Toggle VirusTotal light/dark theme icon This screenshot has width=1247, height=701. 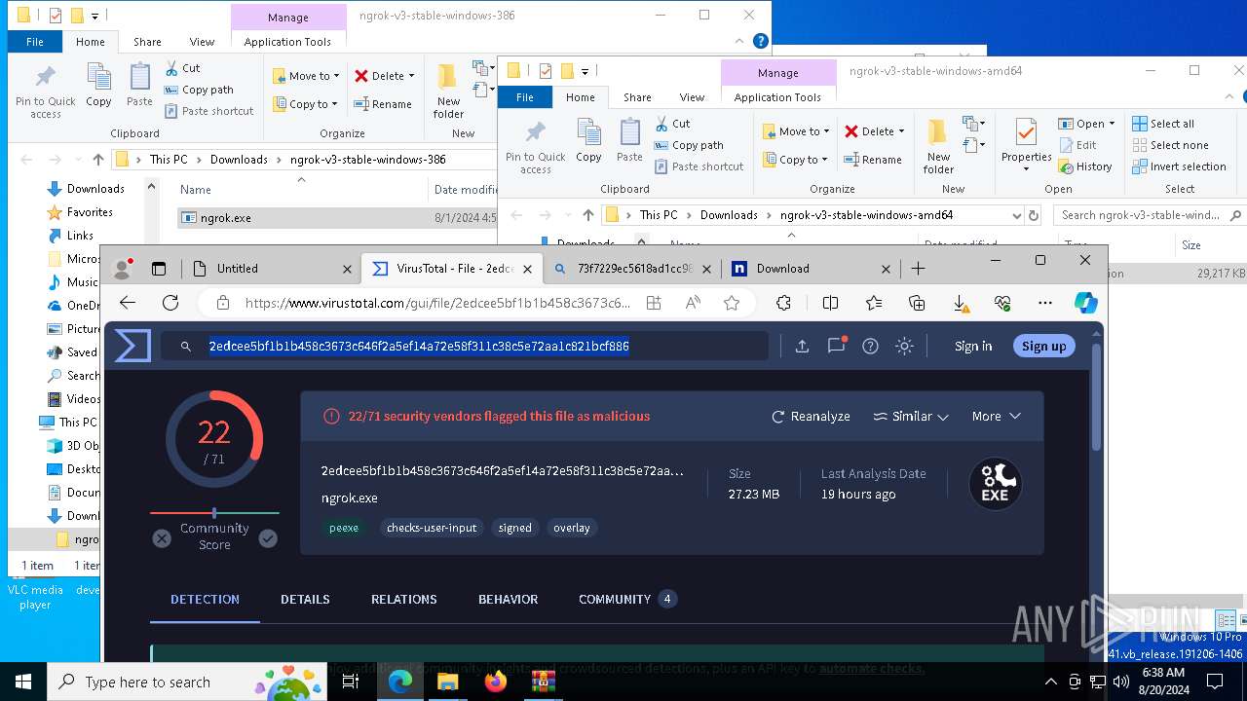(x=904, y=346)
